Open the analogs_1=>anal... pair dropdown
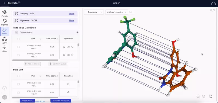 coord(117,12)
